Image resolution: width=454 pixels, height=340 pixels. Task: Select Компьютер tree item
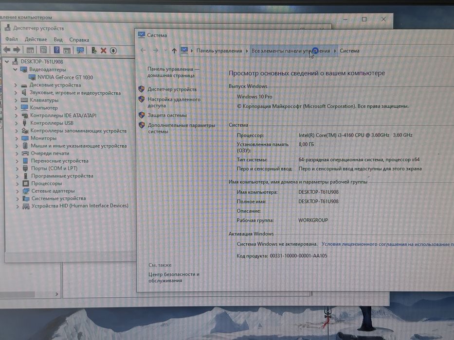(x=44, y=107)
